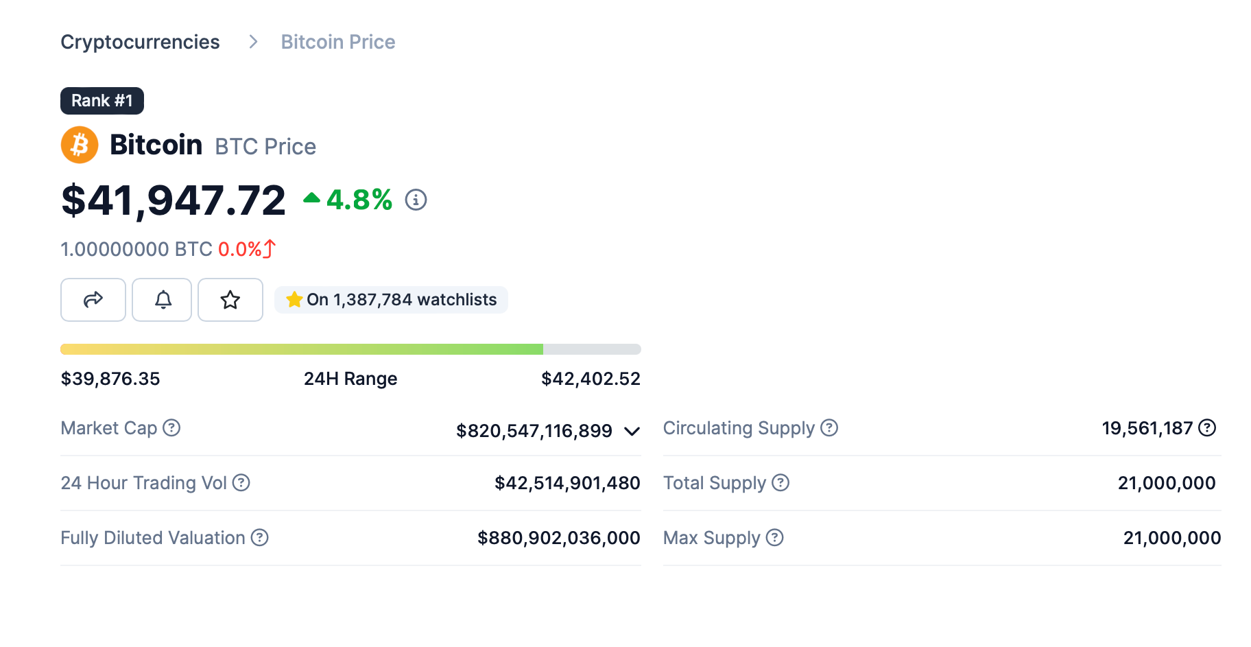Image resolution: width=1251 pixels, height=647 pixels.
Task: Click the $41,947.72 price value
Action: [x=173, y=200]
